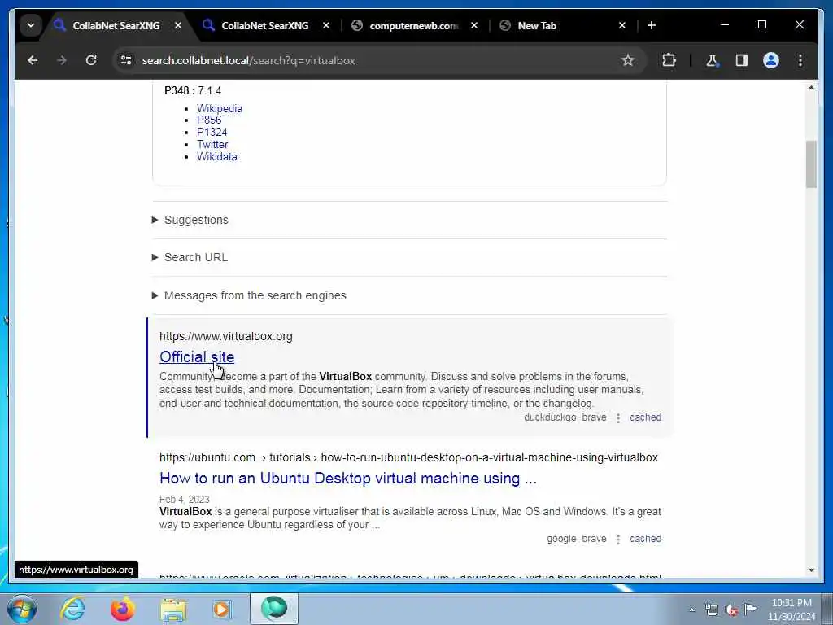Viewport: 833px width, 625px height.
Task: Open the Action Center flag icon
Action: [x=751, y=609]
